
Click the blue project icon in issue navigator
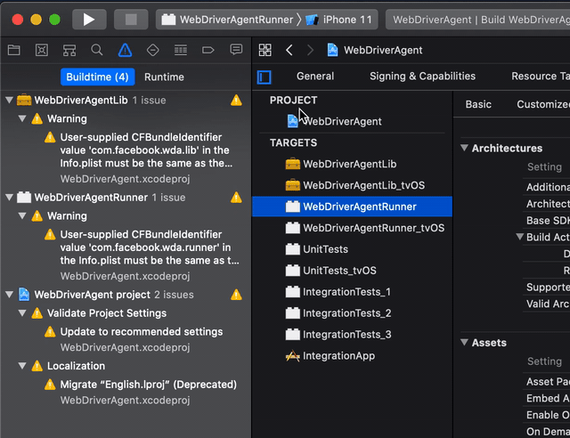[x=24, y=295]
